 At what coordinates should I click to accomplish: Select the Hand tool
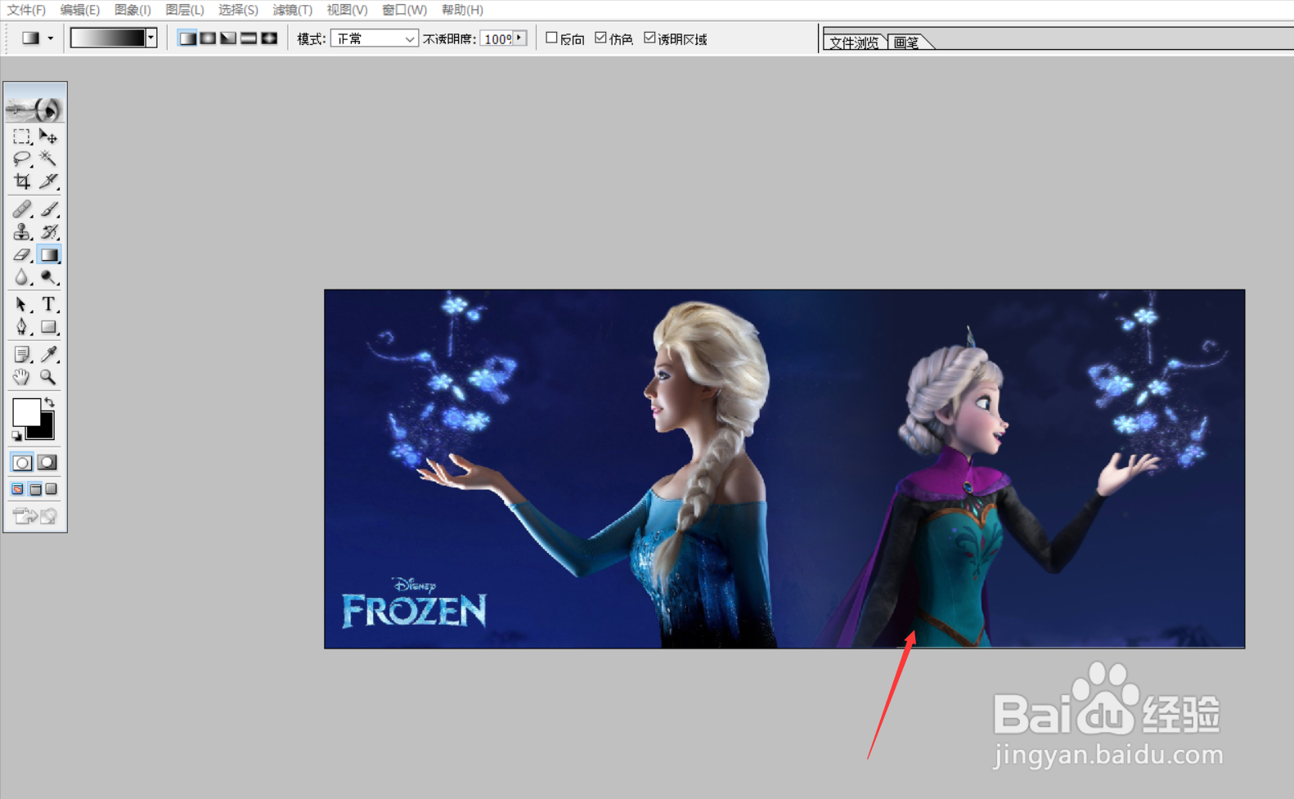click(22, 377)
